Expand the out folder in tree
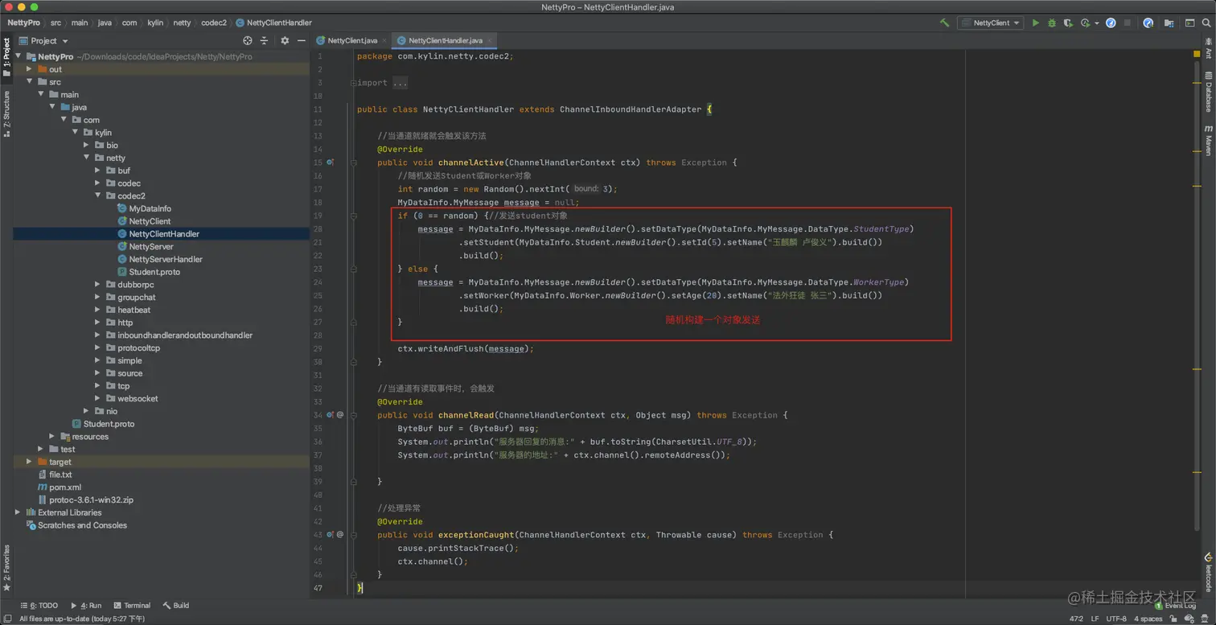Viewport: 1216px width, 625px height. click(x=30, y=69)
